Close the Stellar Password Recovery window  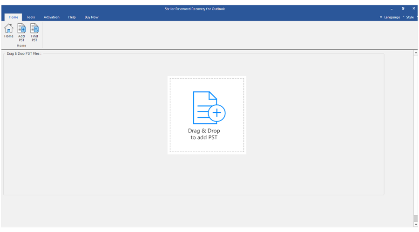pyautogui.click(x=414, y=9)
